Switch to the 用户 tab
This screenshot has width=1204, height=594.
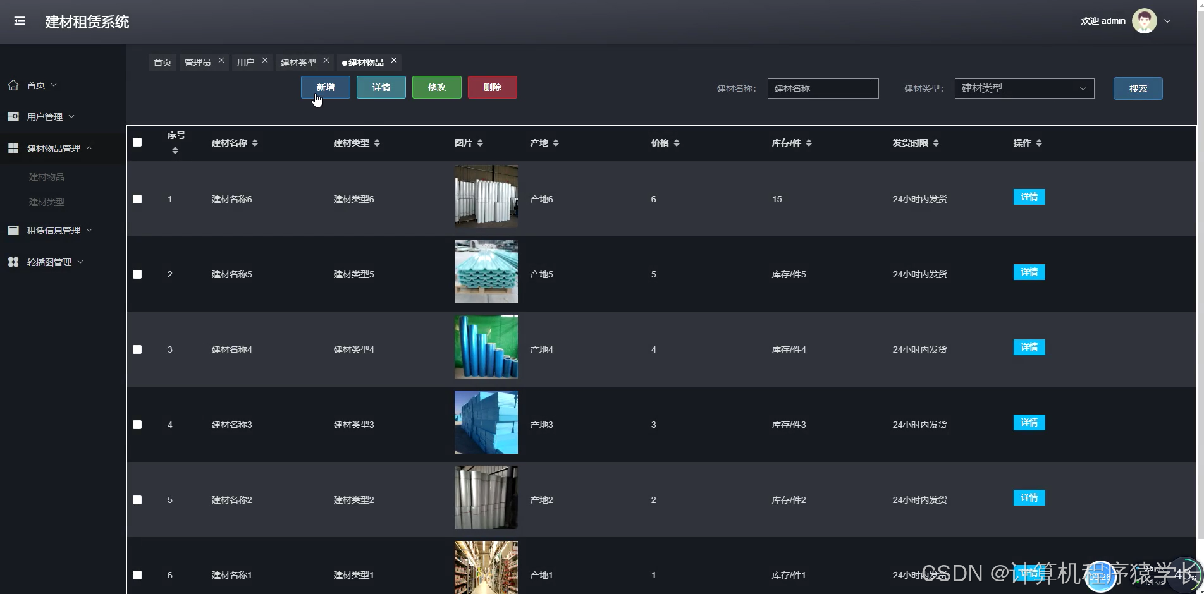(x=245, y=62)
